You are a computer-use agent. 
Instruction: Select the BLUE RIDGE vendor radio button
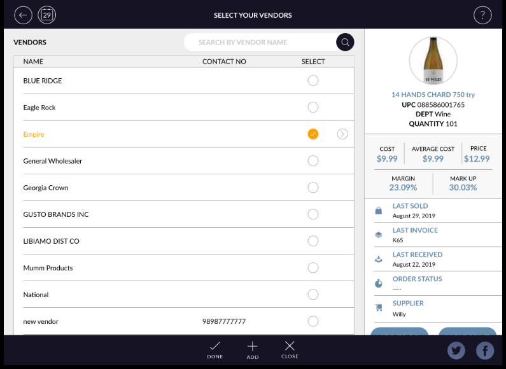313,81
